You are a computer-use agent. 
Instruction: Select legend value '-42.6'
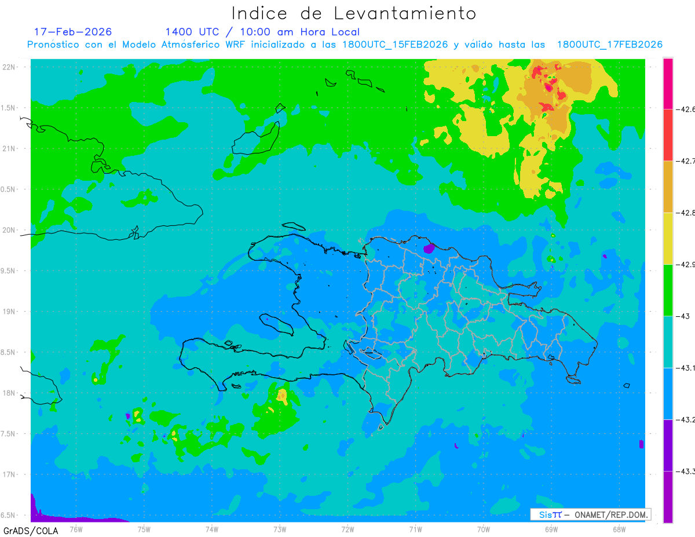pyautogui.click(x=685, y=109)
